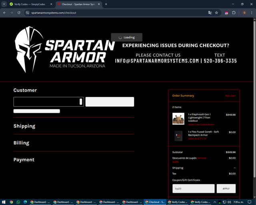Open the Windows Start menu
Image resolution: width=256 pixels, height=205 pixels.
[x=4, y=202]
